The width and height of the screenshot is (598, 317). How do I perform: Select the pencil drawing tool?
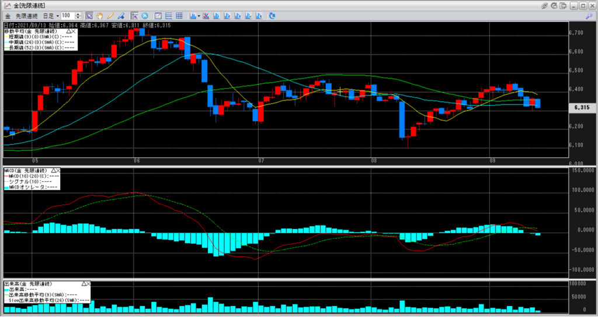110,16
